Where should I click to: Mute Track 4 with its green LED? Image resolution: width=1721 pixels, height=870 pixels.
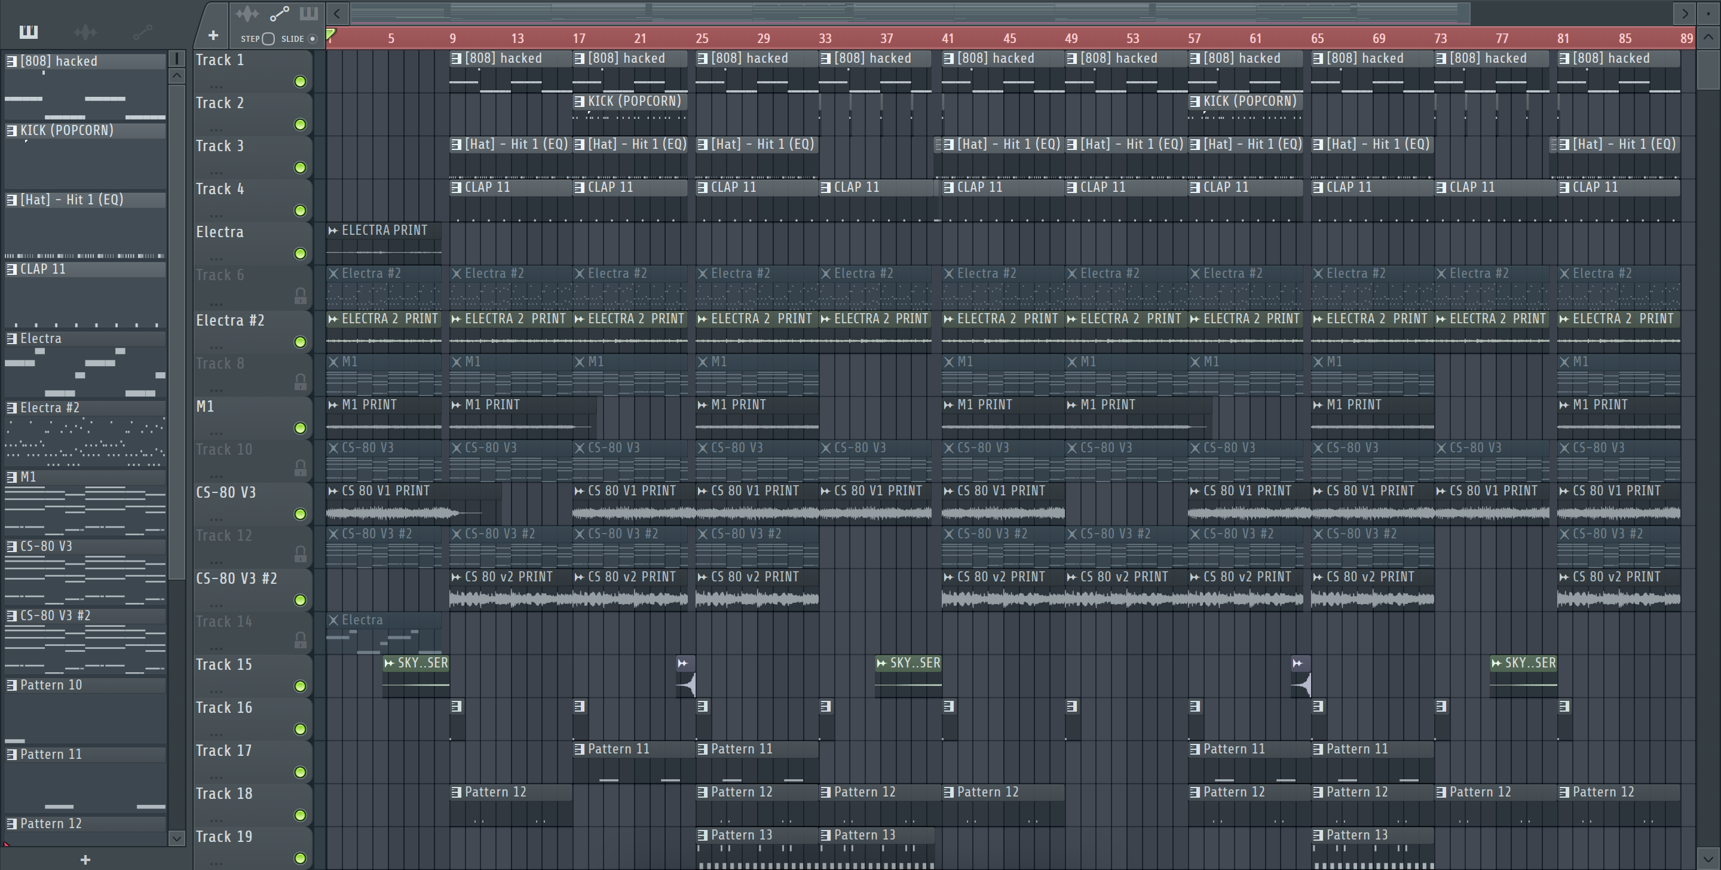pyautogui.click(x=300, y=211)
